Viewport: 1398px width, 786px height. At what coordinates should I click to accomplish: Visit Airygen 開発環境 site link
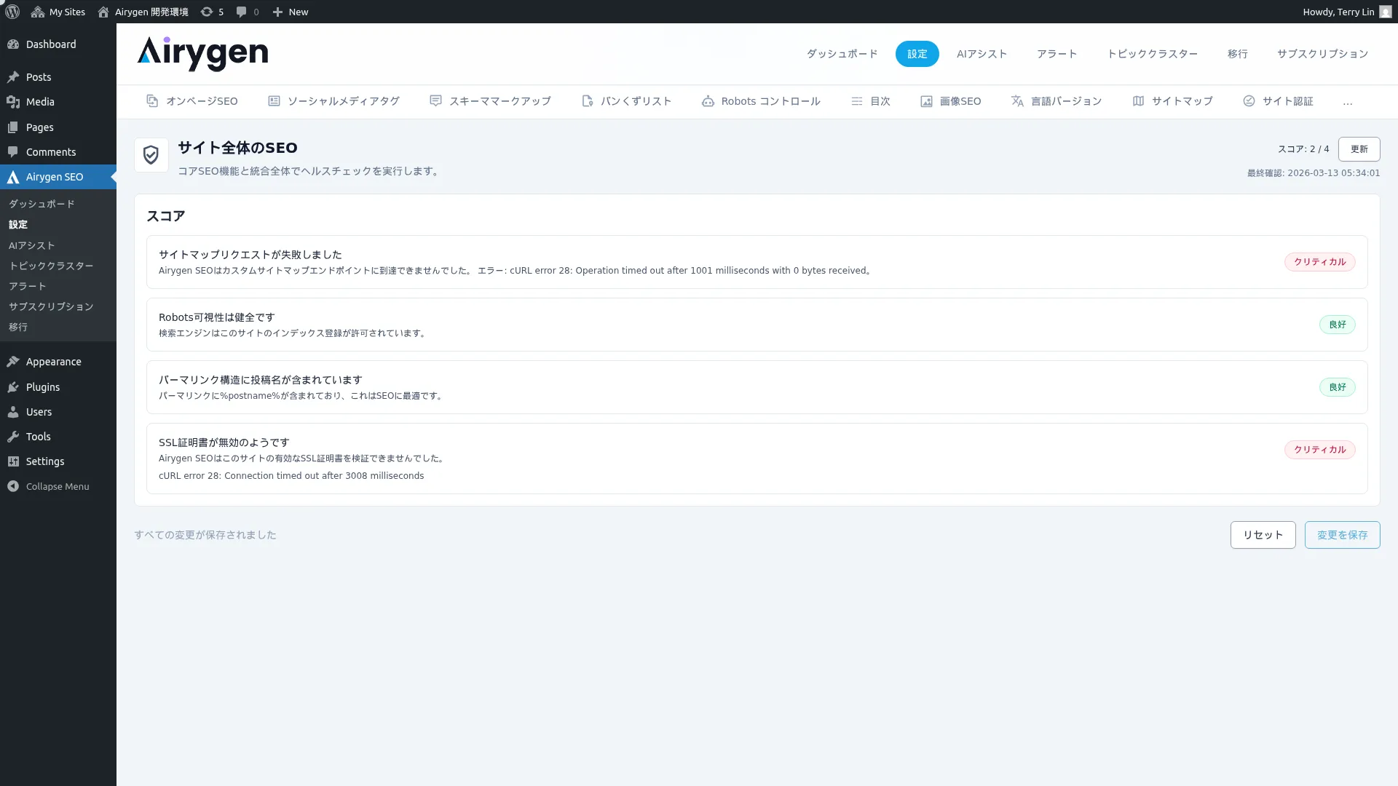143,12
